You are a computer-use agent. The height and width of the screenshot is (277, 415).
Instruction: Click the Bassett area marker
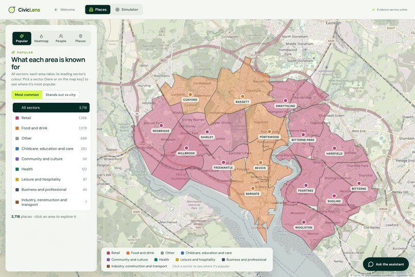(x=243, y=96)
